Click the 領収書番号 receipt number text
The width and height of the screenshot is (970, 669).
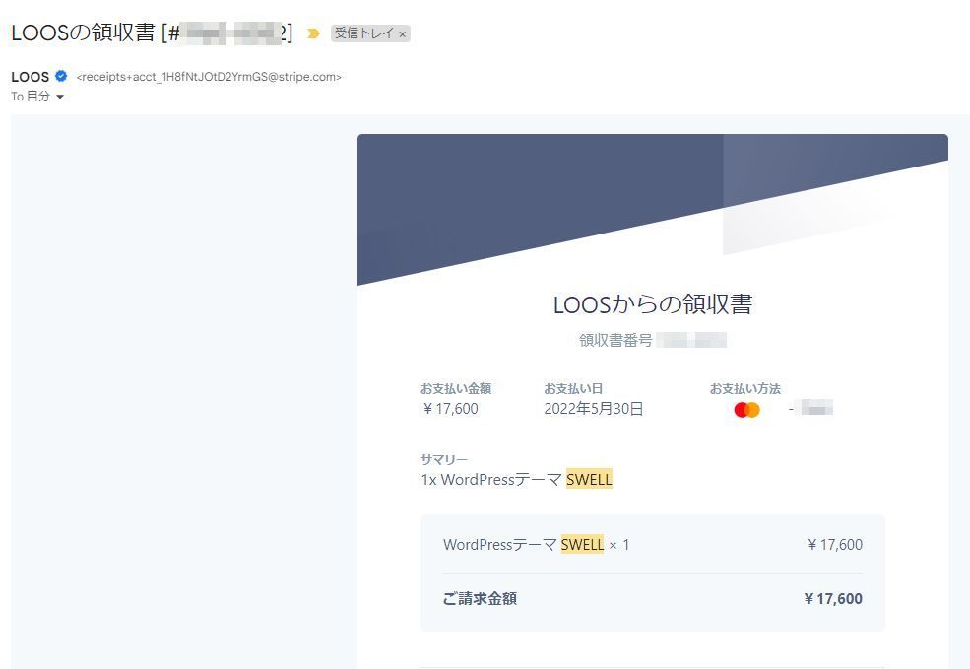point(615,341)
